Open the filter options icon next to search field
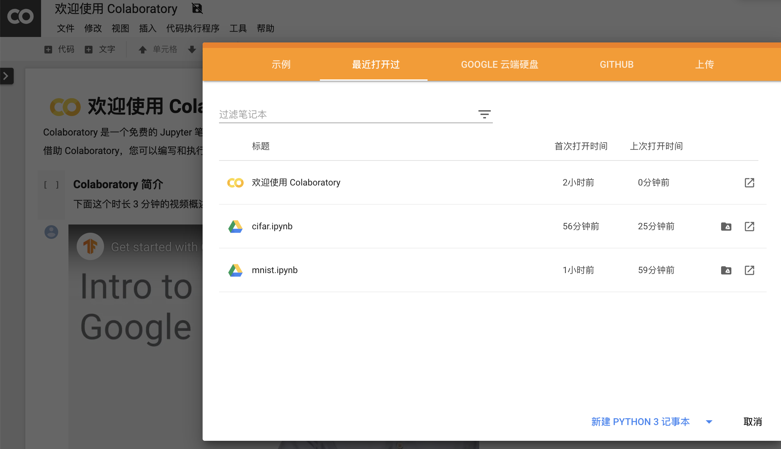This screenshot has width=781, height=449. click(x=485, y=114)
